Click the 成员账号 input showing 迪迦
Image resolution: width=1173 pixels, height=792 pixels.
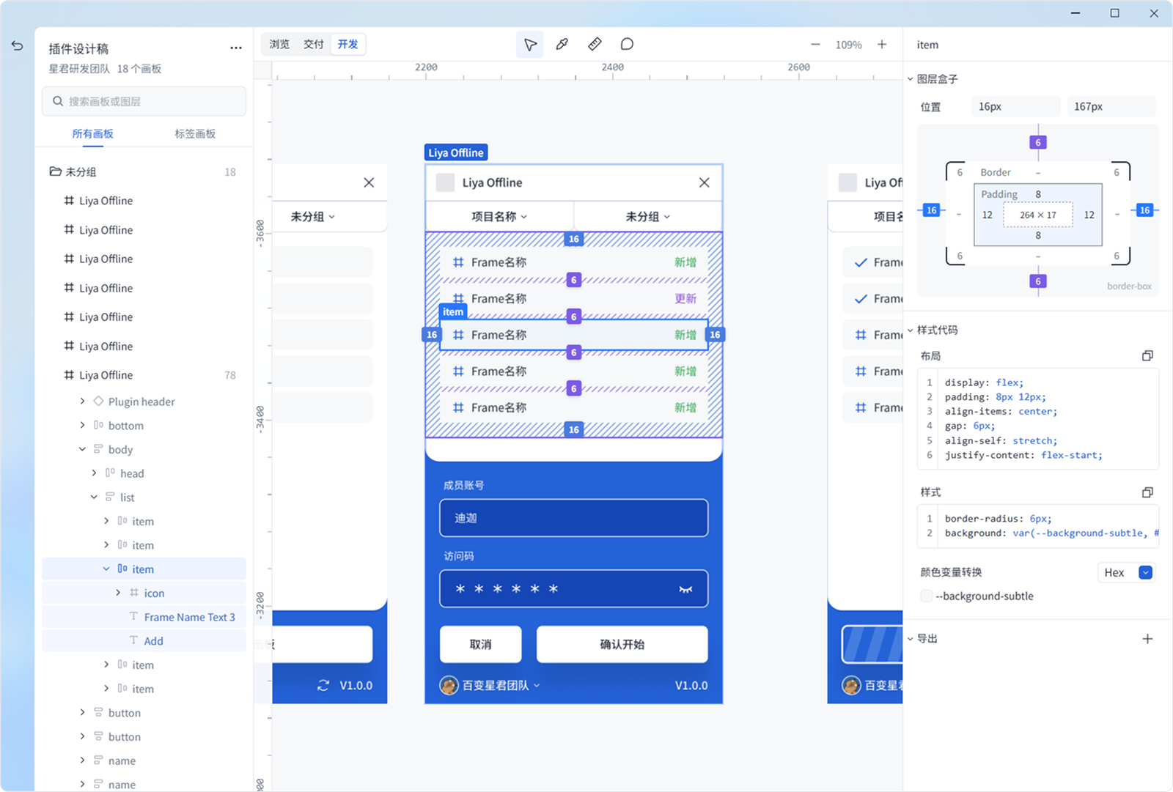(x=574, y=518)
